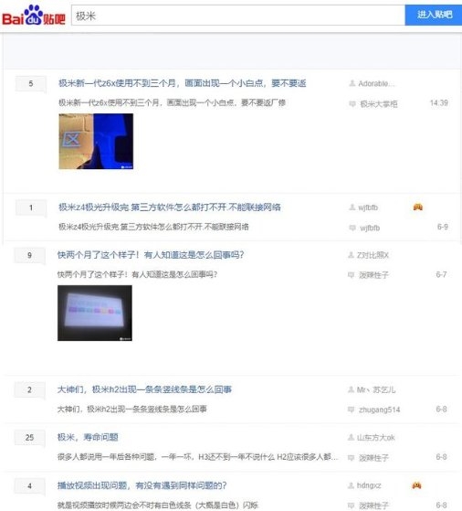Click the 6-9 reply date
The width and height of the screenshot is (462, 511).
click(x=443, y=227)
